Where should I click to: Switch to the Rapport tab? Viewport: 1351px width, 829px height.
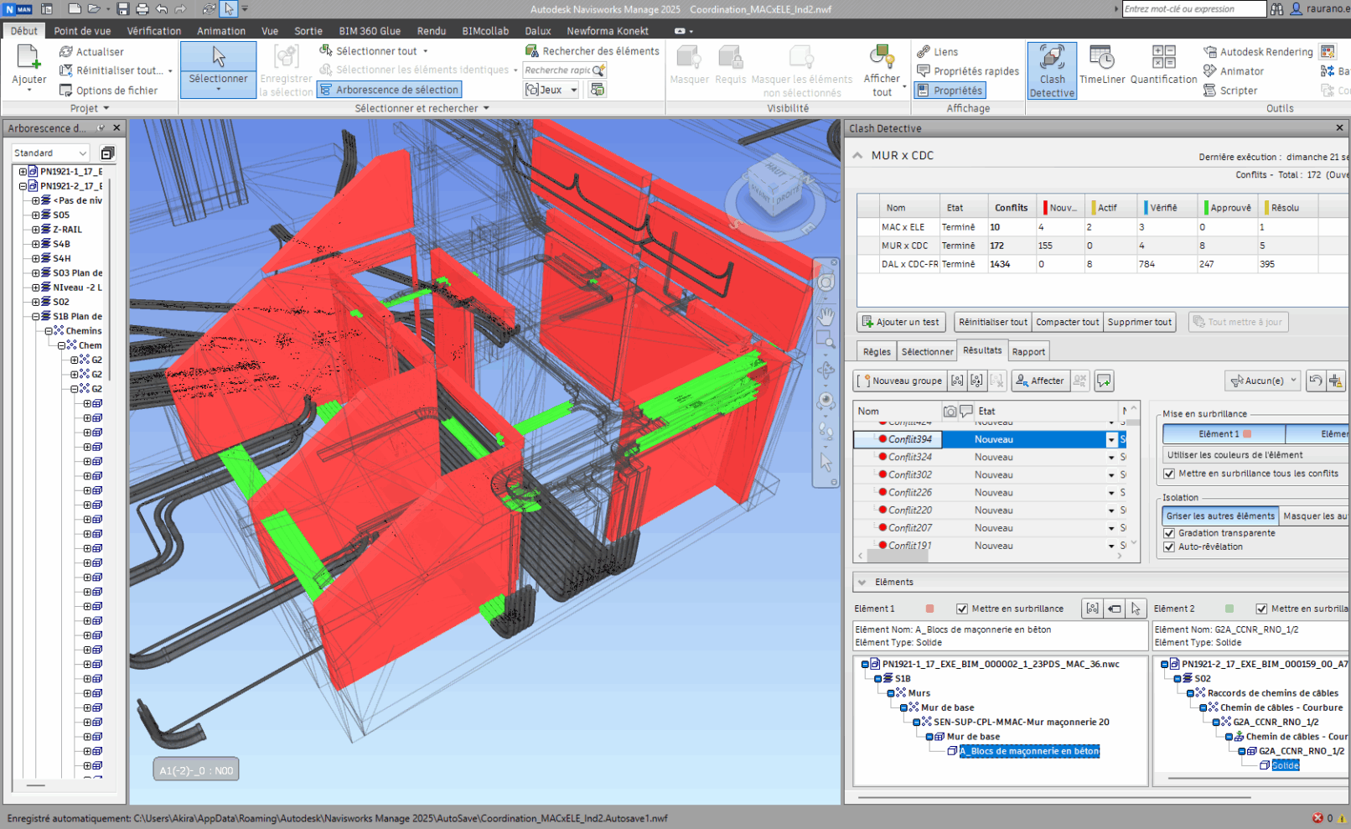pyautogui.click(x=1028, y=352)
